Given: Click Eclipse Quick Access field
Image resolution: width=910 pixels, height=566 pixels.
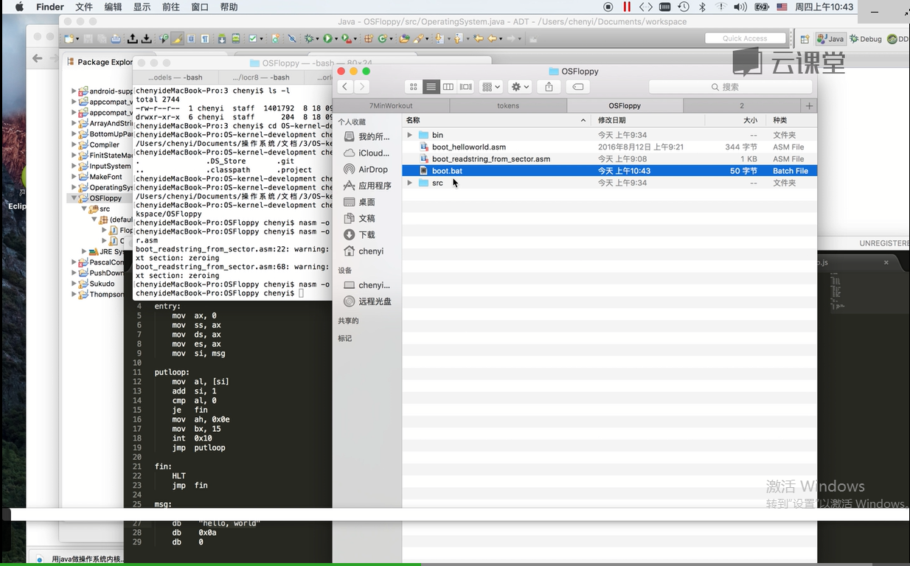Looking at the screenshot, I should [745, 38].
